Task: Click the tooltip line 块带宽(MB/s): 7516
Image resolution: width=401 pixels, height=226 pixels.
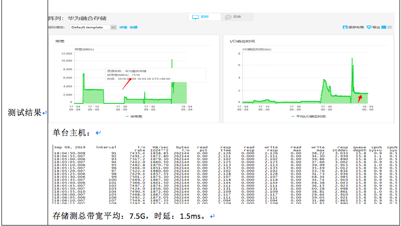Action: click(x=123, y=75)
